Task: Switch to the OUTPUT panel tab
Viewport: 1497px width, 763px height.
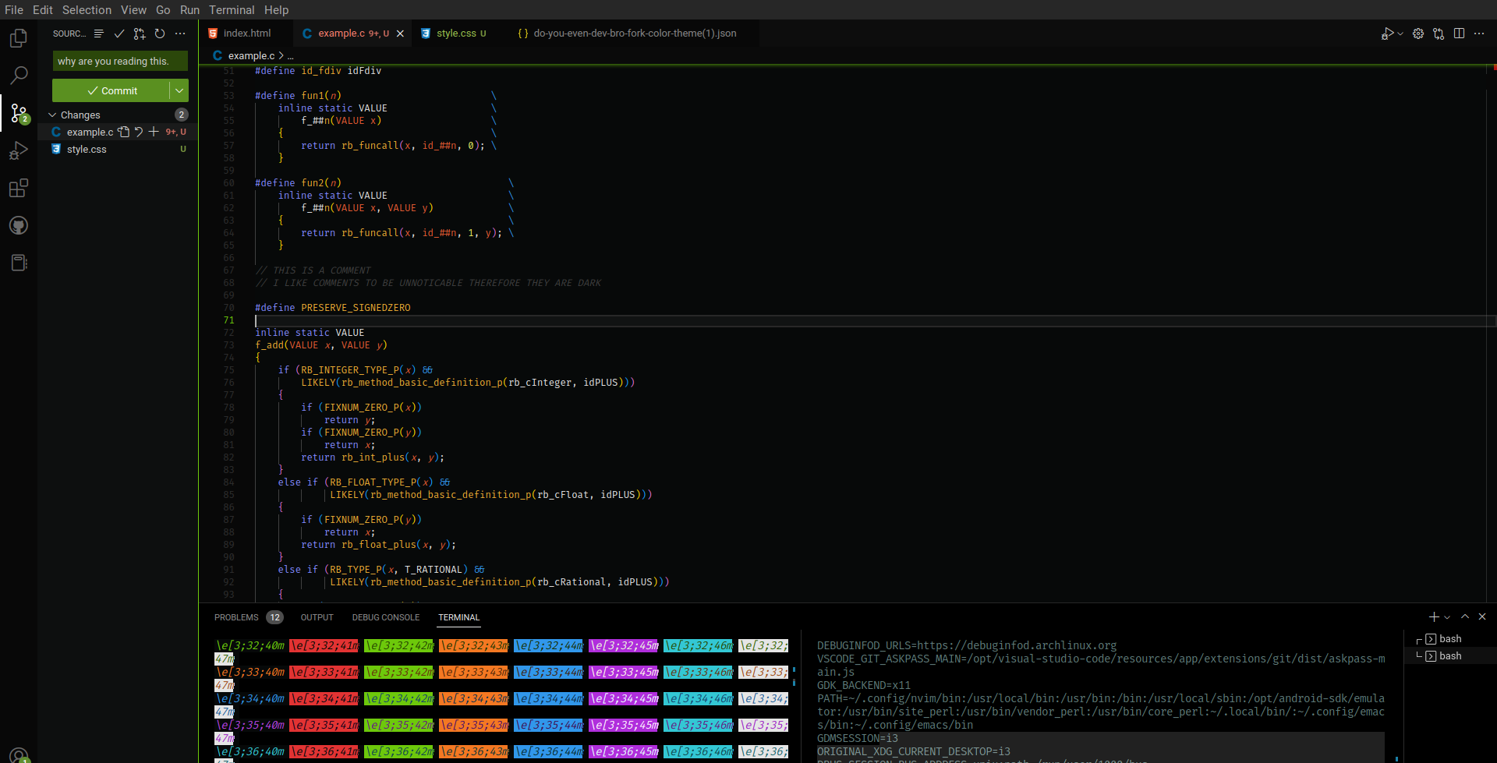Action: (317, 617)
